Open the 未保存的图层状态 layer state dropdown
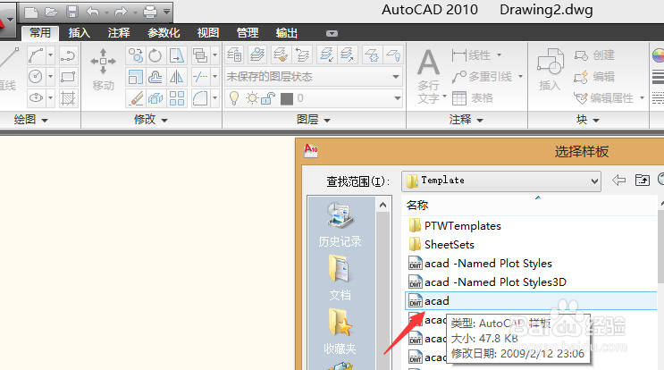 click(314, 77)
